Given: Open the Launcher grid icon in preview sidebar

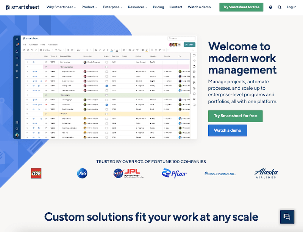Looking at the screenshot, I should [x=17, y=122].
